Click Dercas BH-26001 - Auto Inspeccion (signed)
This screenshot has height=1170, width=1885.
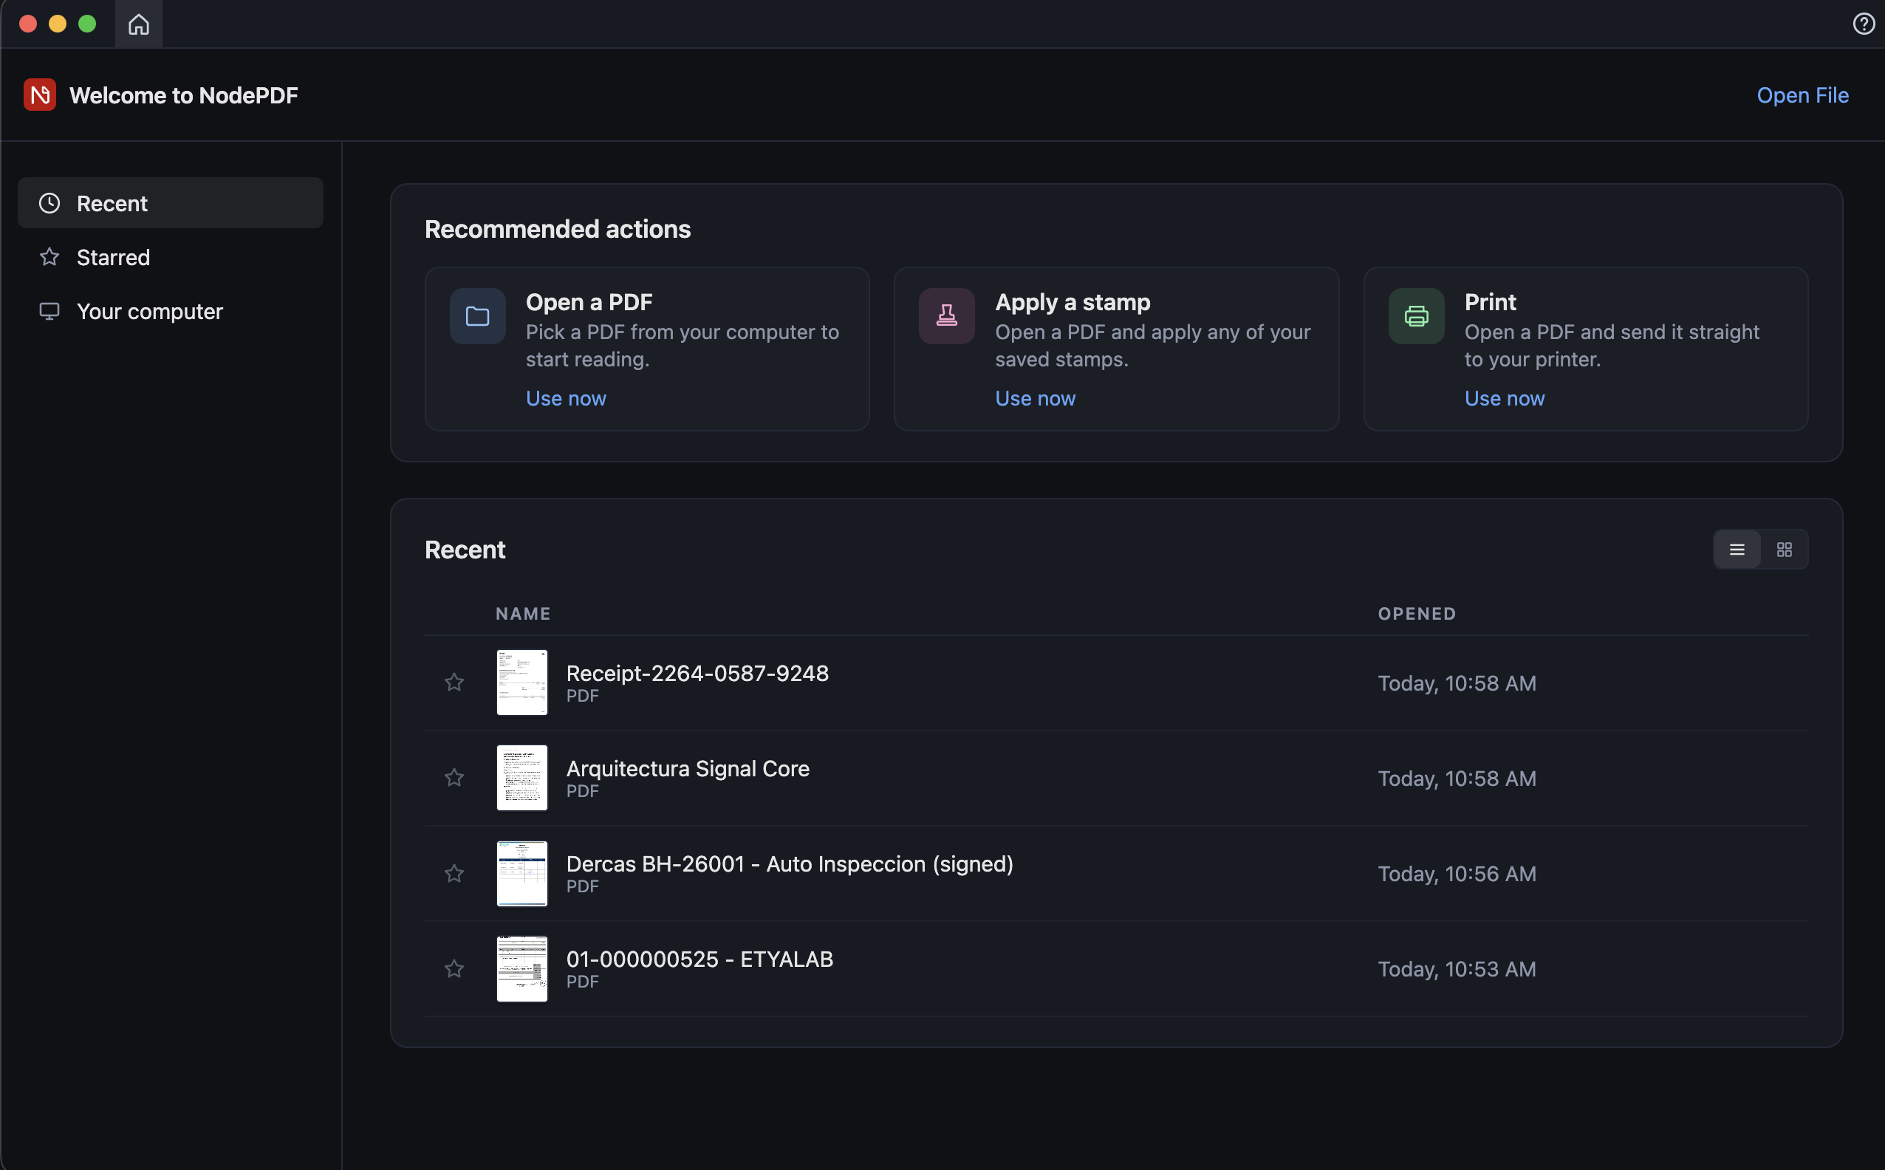click(x=790, y=863)
